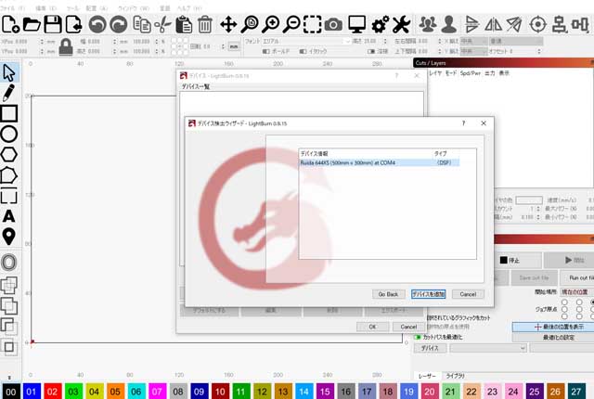Pick the blue 01 layer color
Viewport: 594px width, 399px height.
click(32, 391)
